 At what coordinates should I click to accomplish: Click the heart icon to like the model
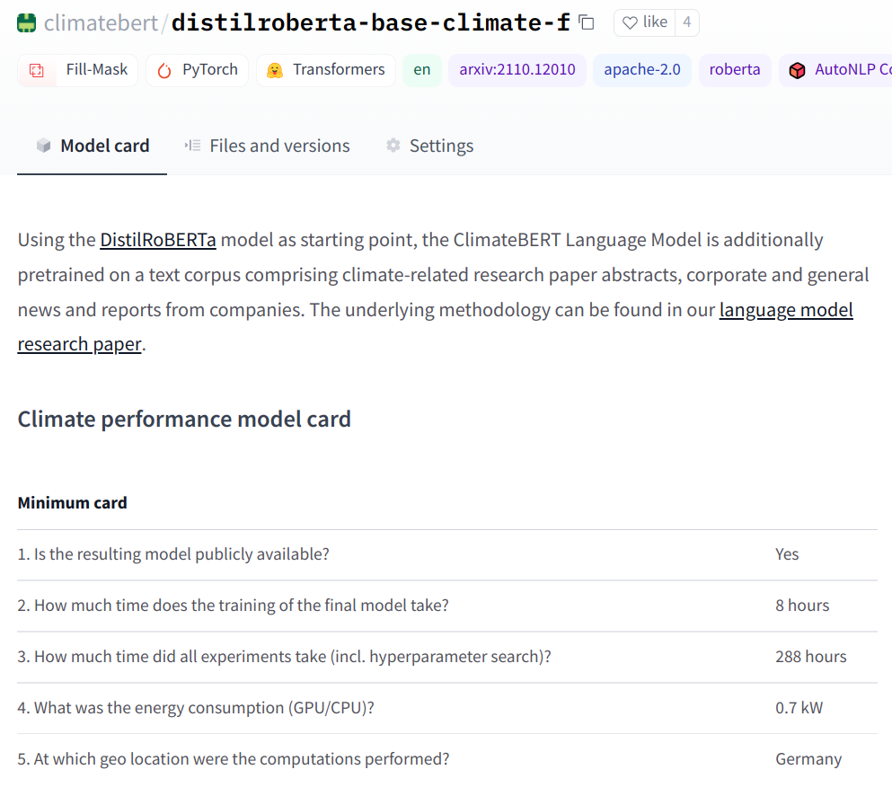tap(630, 22)
